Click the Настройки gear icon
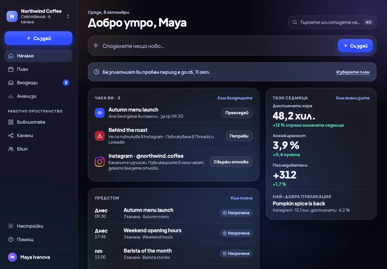Screen dimensions: 387x269 (x=11, y=226)
